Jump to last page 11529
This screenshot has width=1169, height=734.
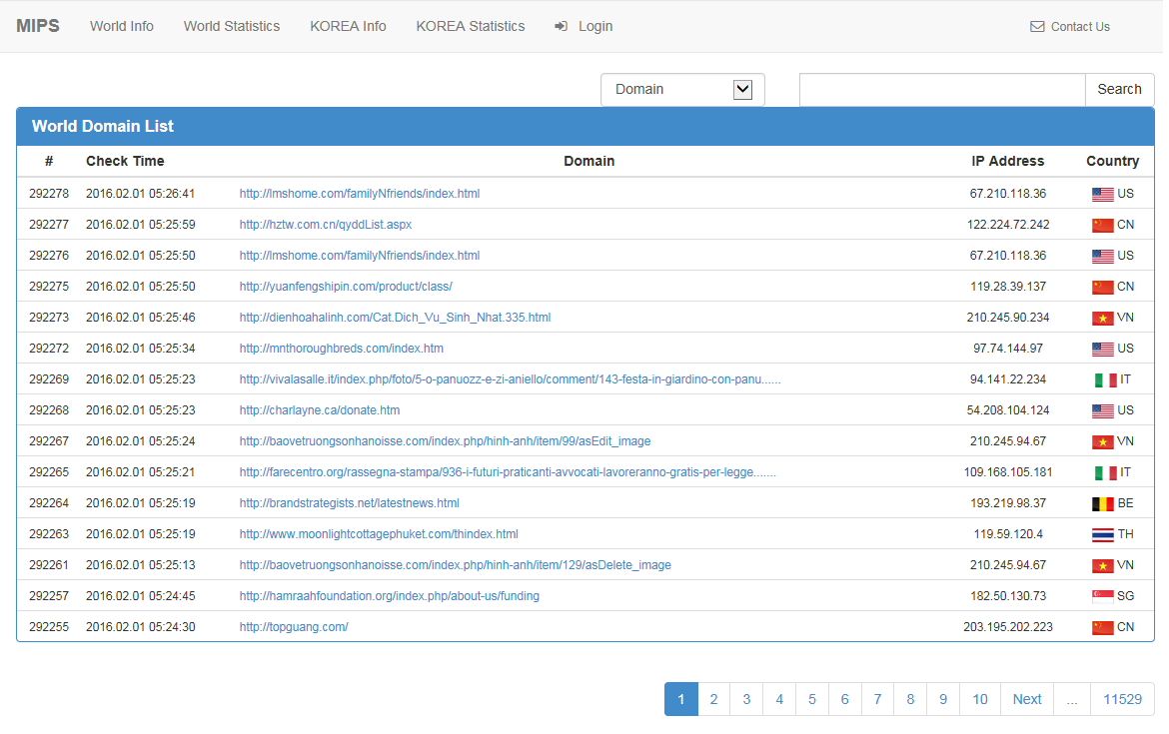(1122, 699)
